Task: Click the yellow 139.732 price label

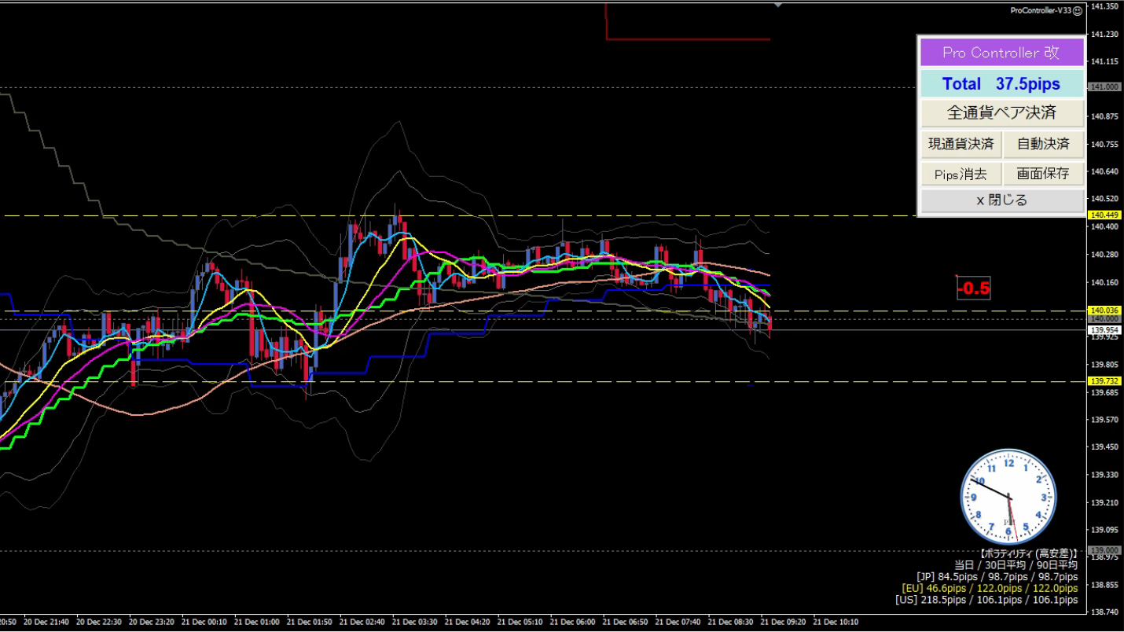Action: pyautogui.click(x=1103, y=381)
